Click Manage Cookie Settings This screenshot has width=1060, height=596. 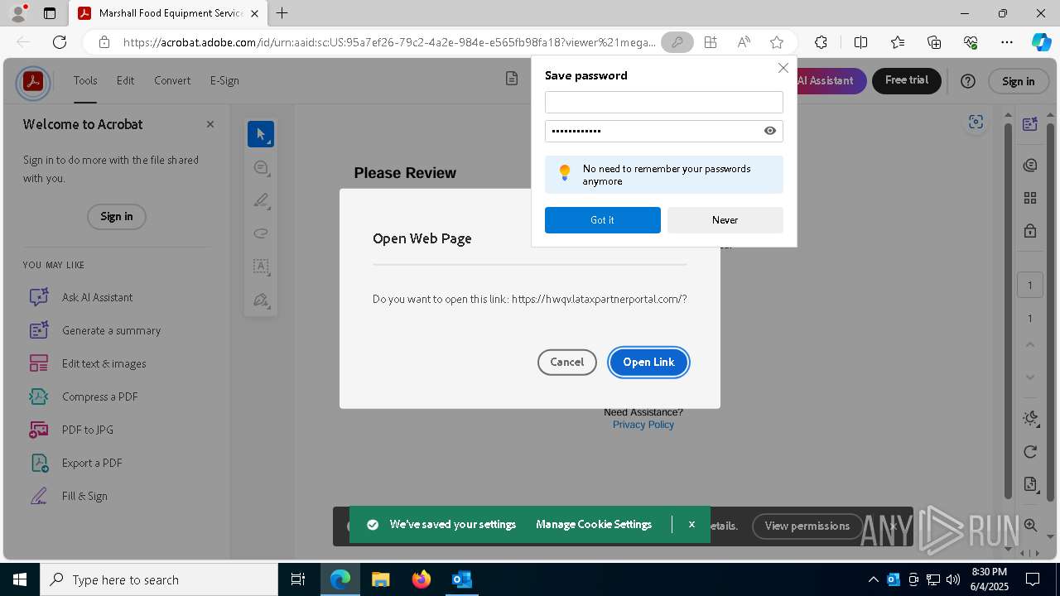[x=594, y=525]
